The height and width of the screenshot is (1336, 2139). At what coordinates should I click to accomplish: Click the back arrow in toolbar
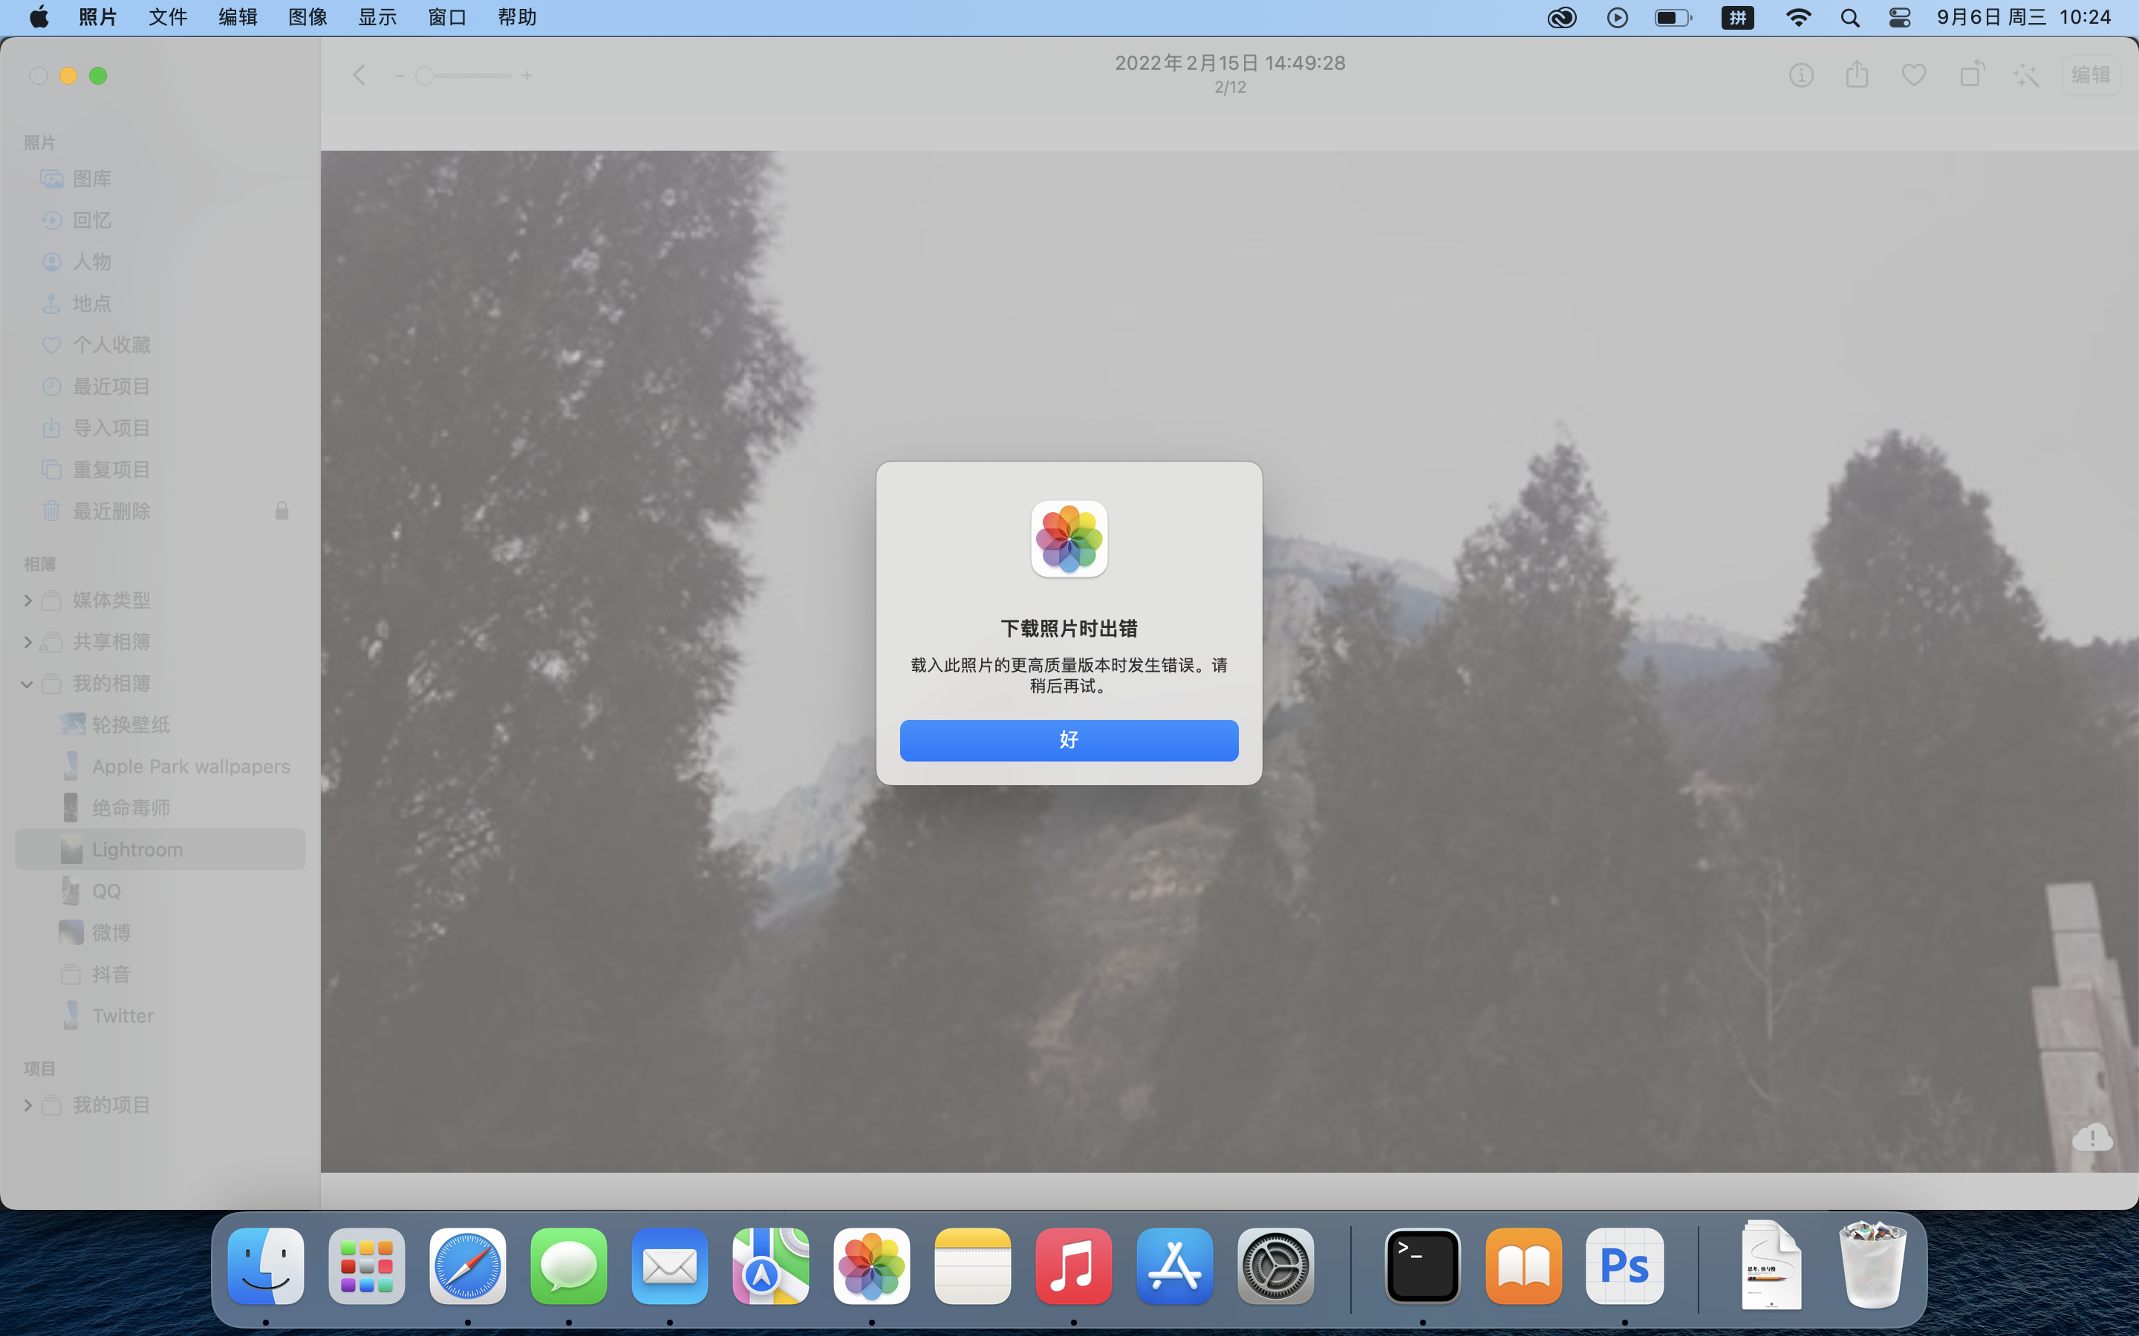pyautogui.click(x=359, y=75)
